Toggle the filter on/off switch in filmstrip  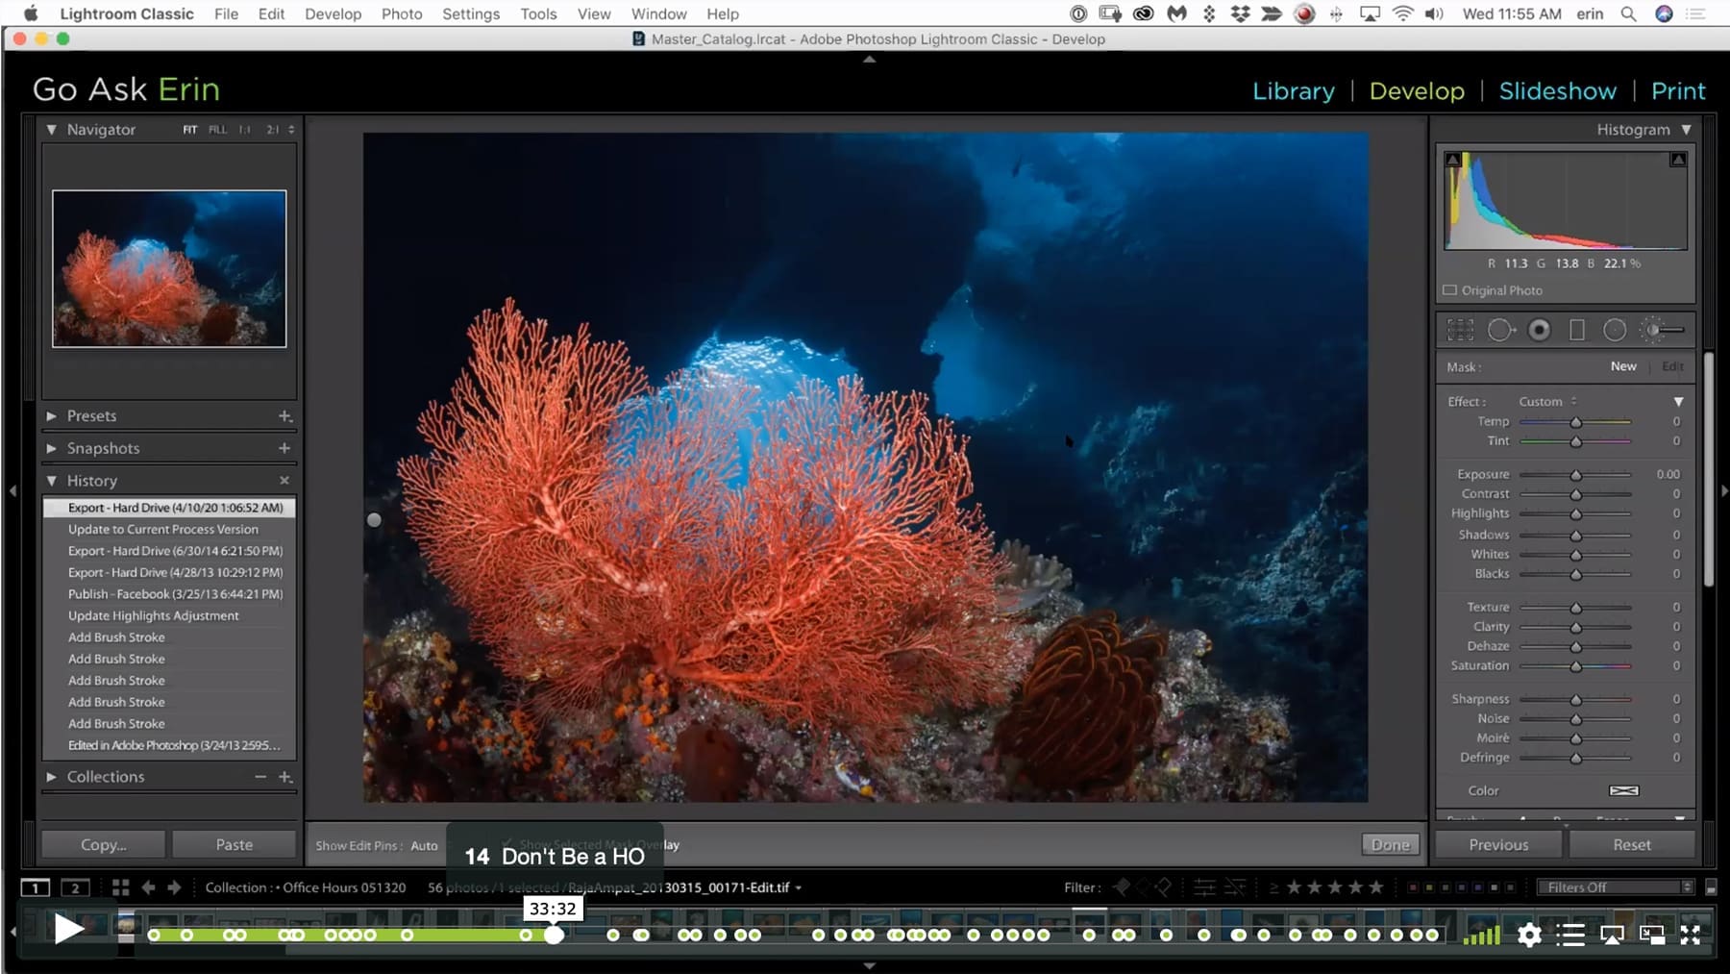pyautogui.click(x=1711, y=887)
